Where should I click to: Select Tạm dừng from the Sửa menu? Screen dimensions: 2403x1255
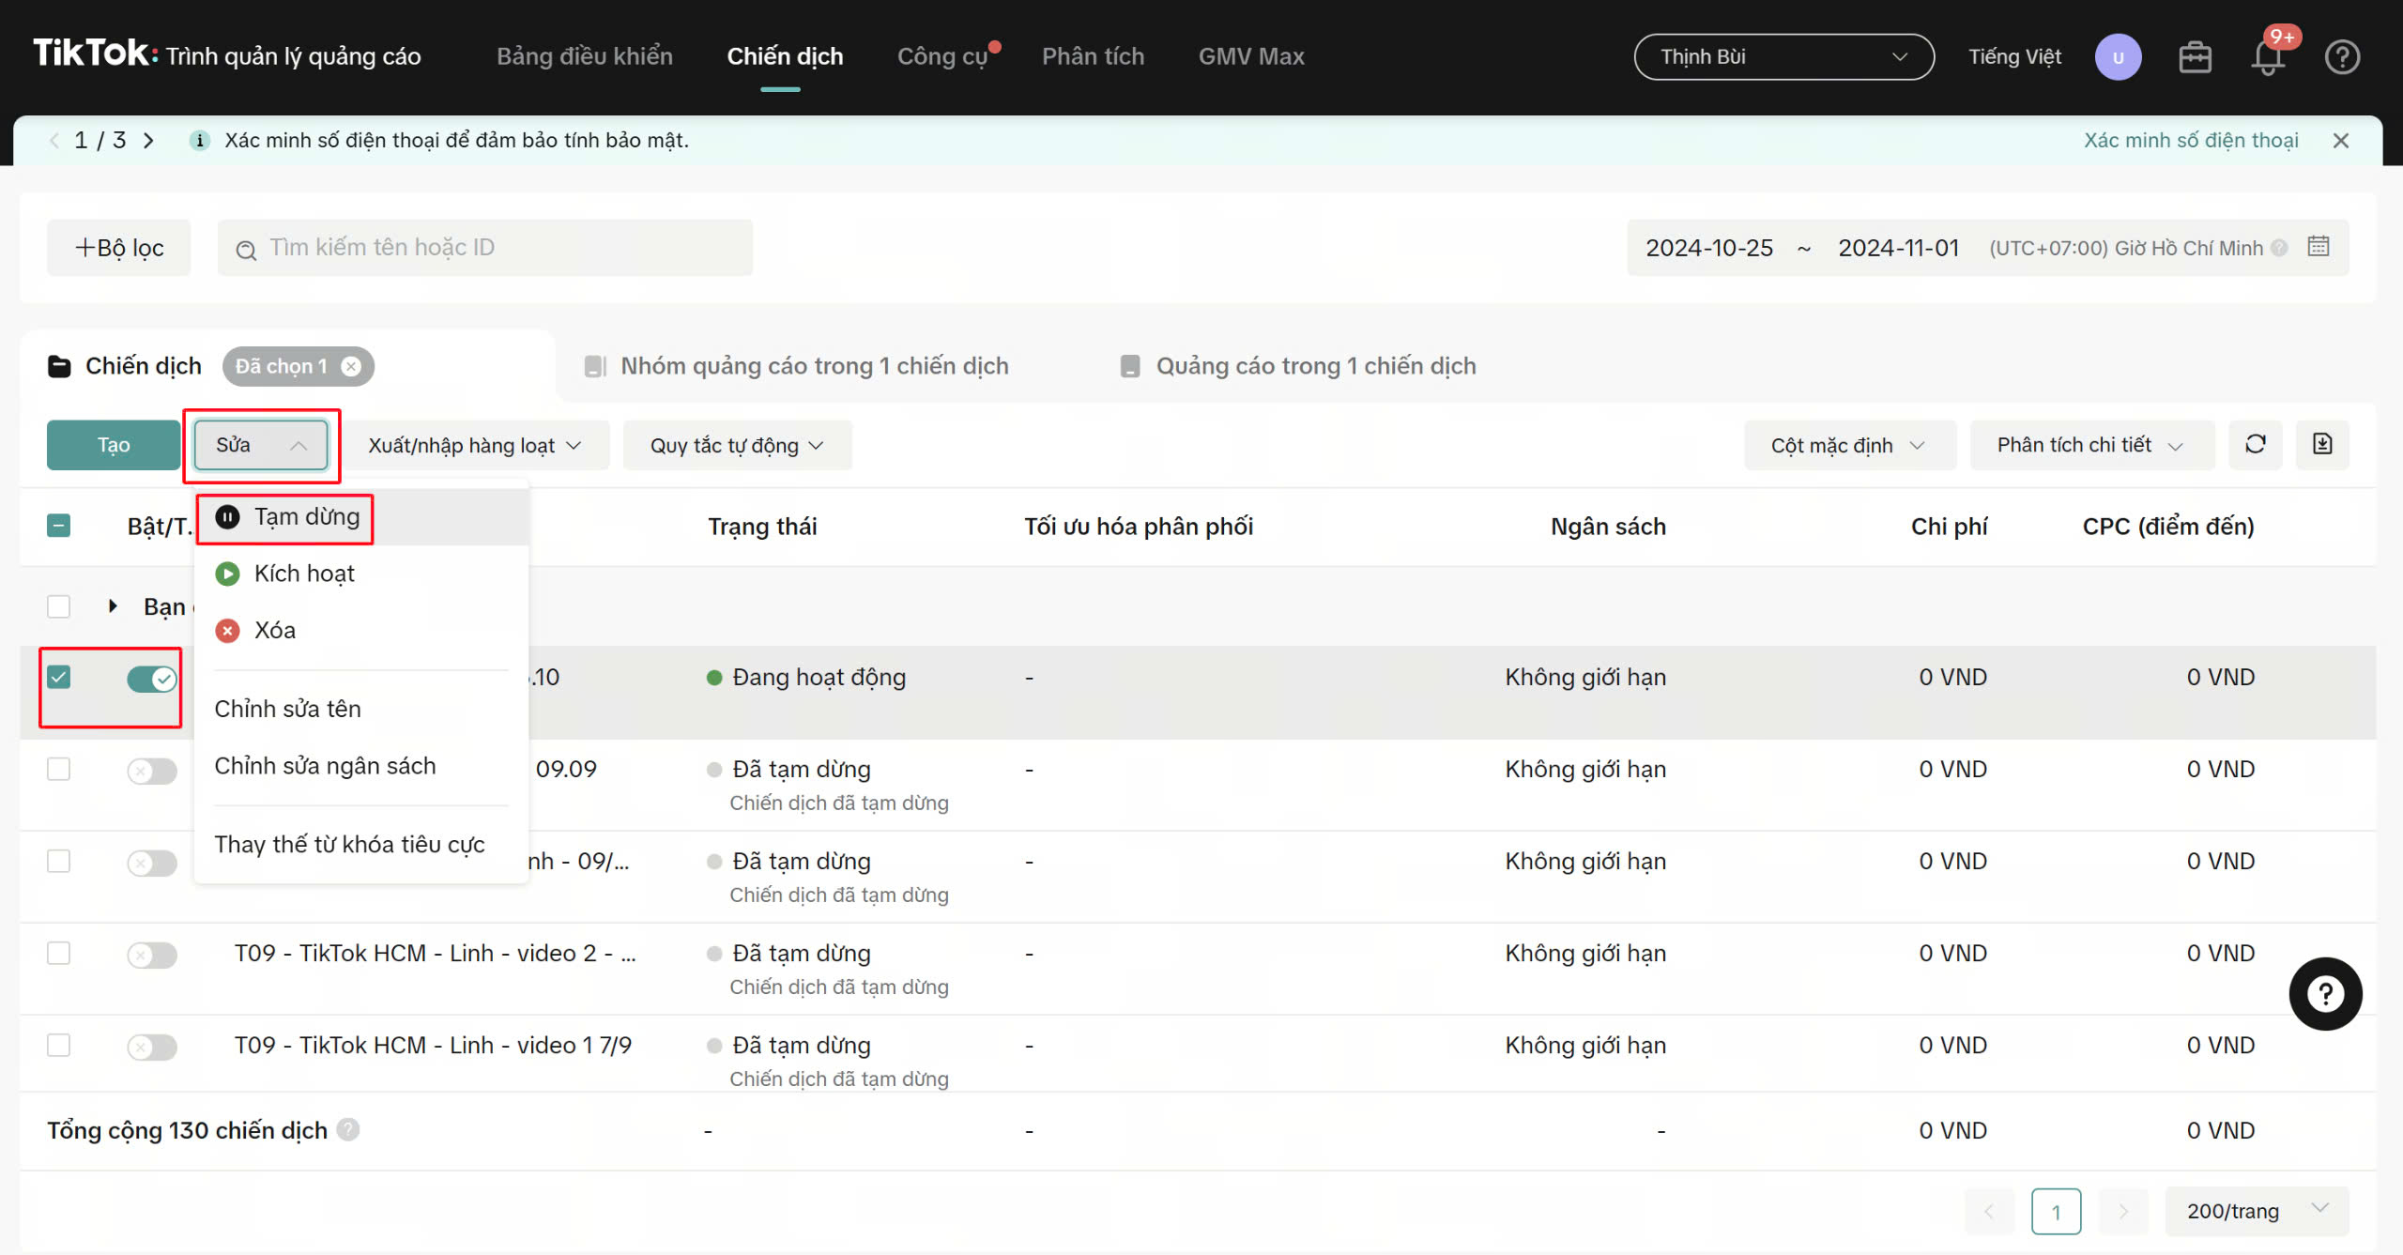[x=361, y=517]
